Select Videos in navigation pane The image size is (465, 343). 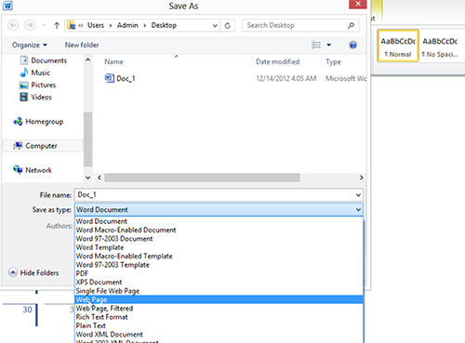tap(35, 97)
